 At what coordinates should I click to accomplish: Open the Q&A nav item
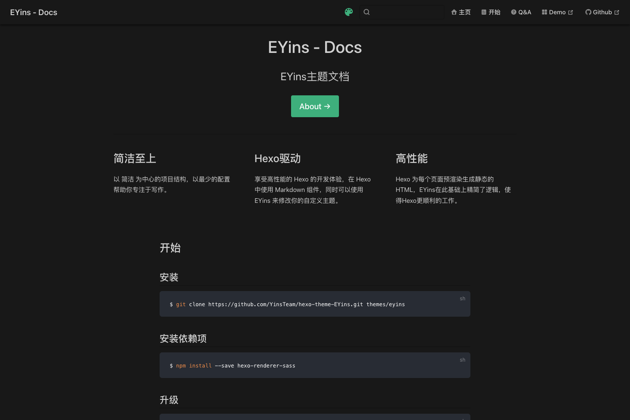521,12
